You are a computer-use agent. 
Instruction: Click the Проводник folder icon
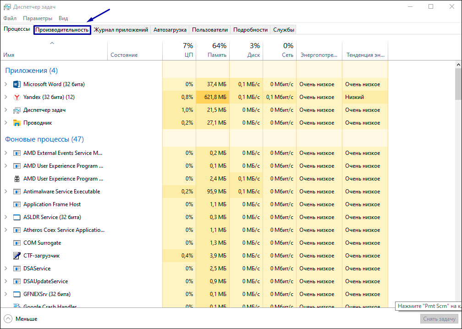click(x=17, y=123)
